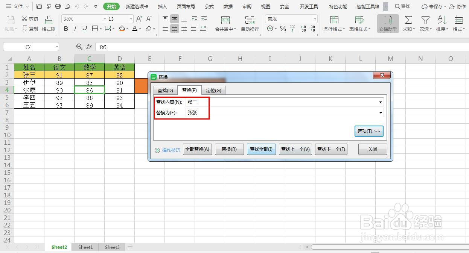Apply the font color A
Screen dimensions: 469x253
click(x=135, y=29)
